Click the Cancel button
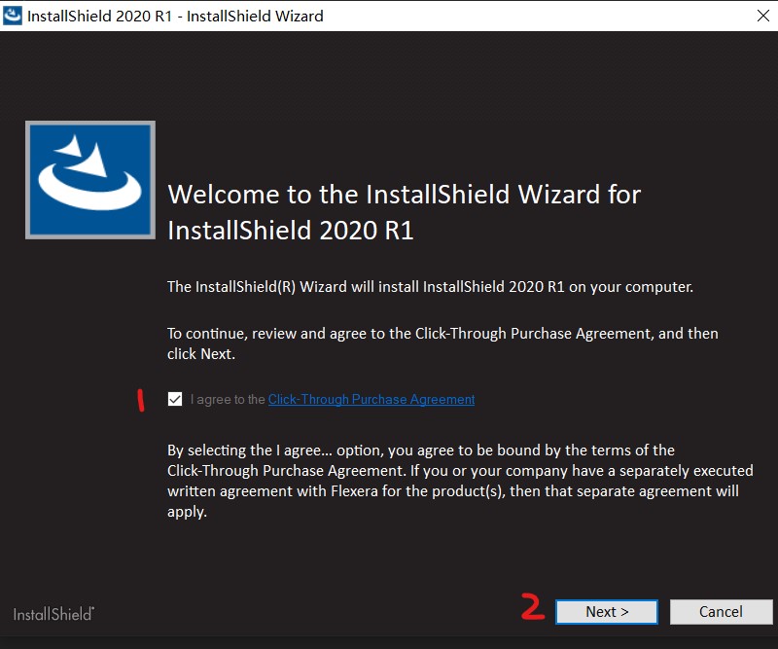Viewport: 778px width, 649px height. pyautogui.click(x=721, y=612)
